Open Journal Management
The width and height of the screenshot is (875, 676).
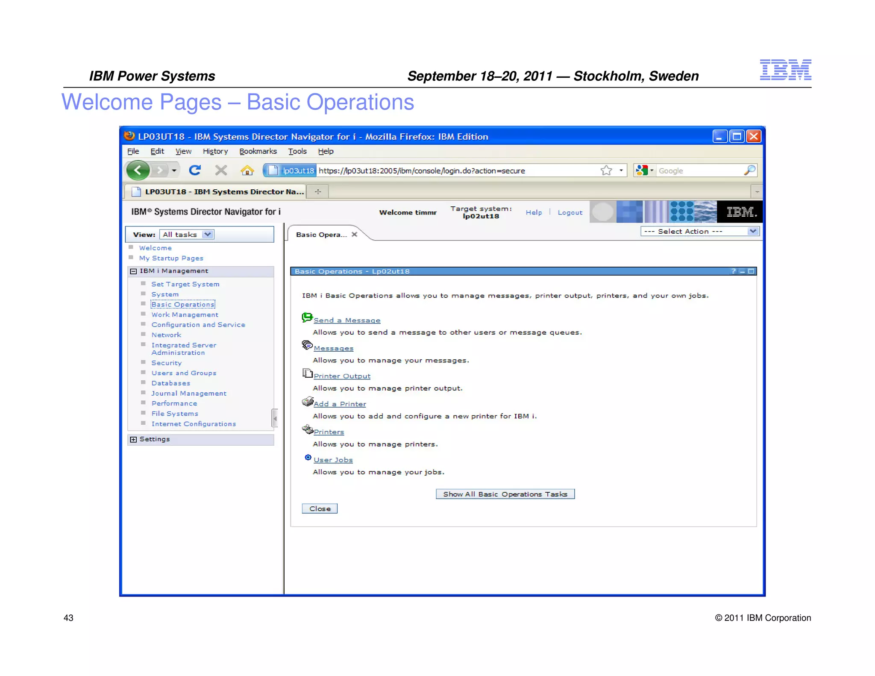pyautogui.click(x=189, y=394)
